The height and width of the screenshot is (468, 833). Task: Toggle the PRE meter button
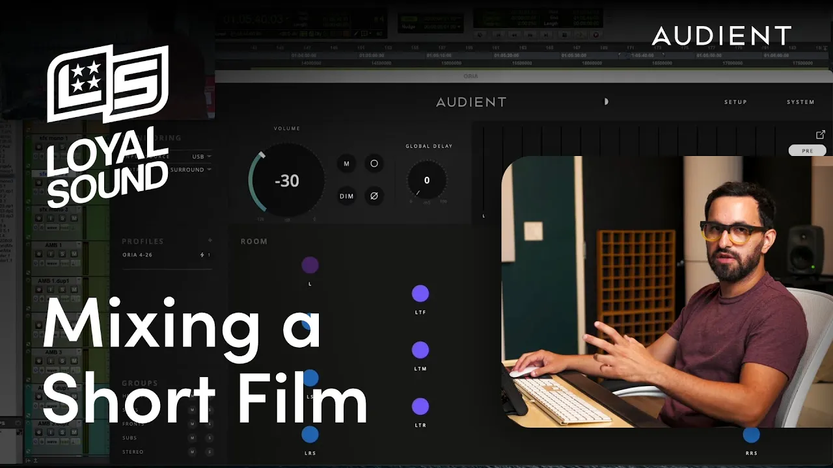click(807, 151)
